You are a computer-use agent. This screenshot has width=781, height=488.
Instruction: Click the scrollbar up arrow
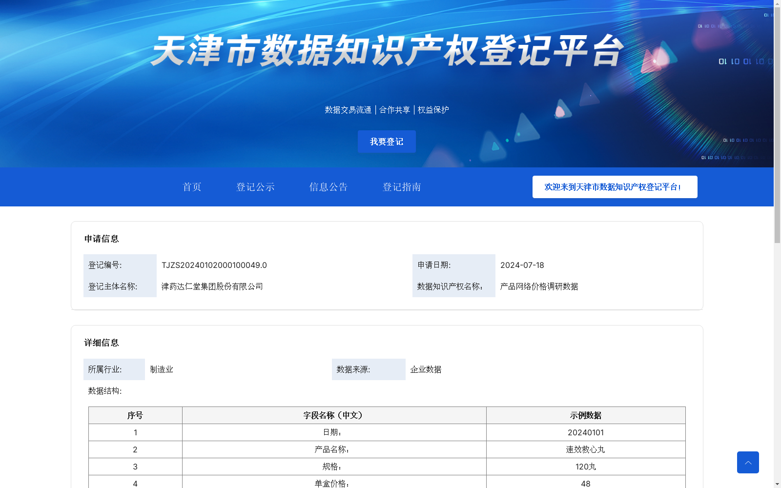pos(777,3)
